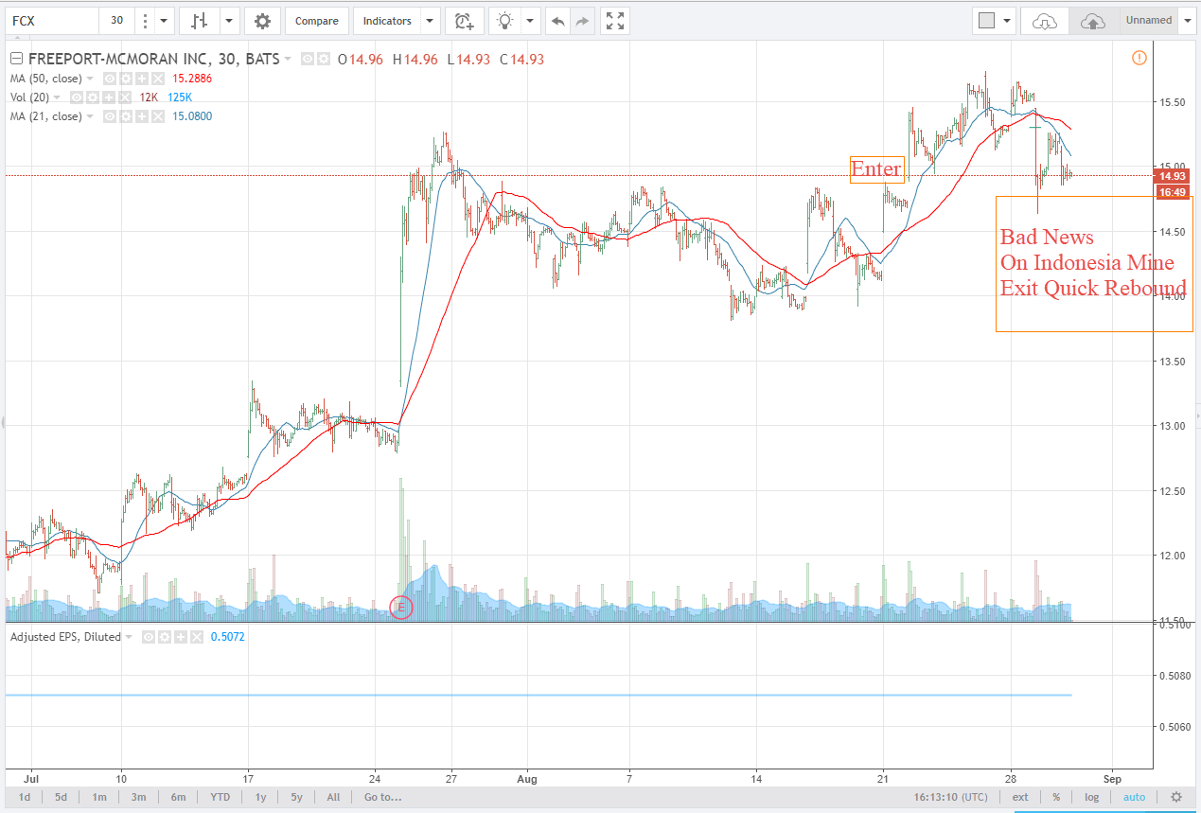Hide the Vol (20) indicator
The width and height of the screenshot is (1201, 813).
click(x=76, y=97)
